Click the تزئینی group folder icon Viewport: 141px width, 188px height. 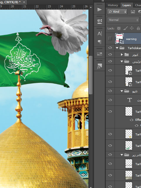127,61
